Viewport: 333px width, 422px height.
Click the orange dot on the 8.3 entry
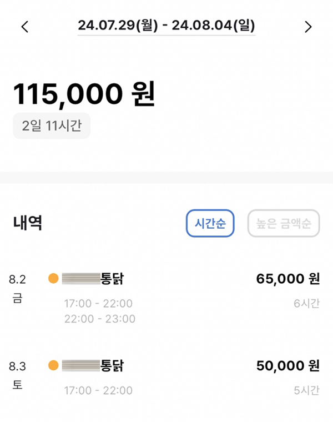pyautogui.click(x=54, y=366)
